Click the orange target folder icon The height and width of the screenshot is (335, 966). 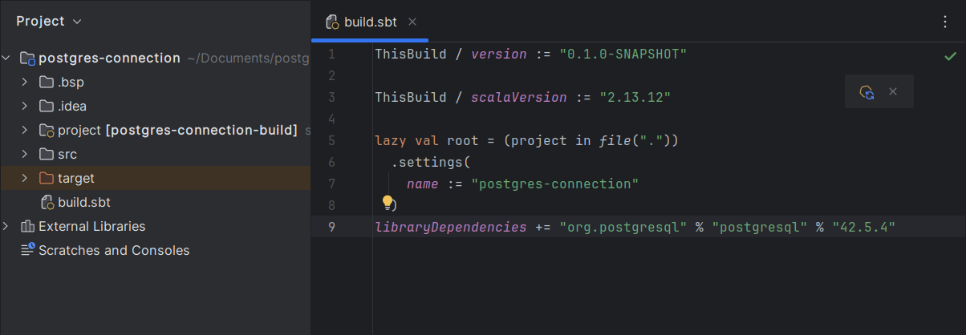pyautogui.click(x=47, y=178)
